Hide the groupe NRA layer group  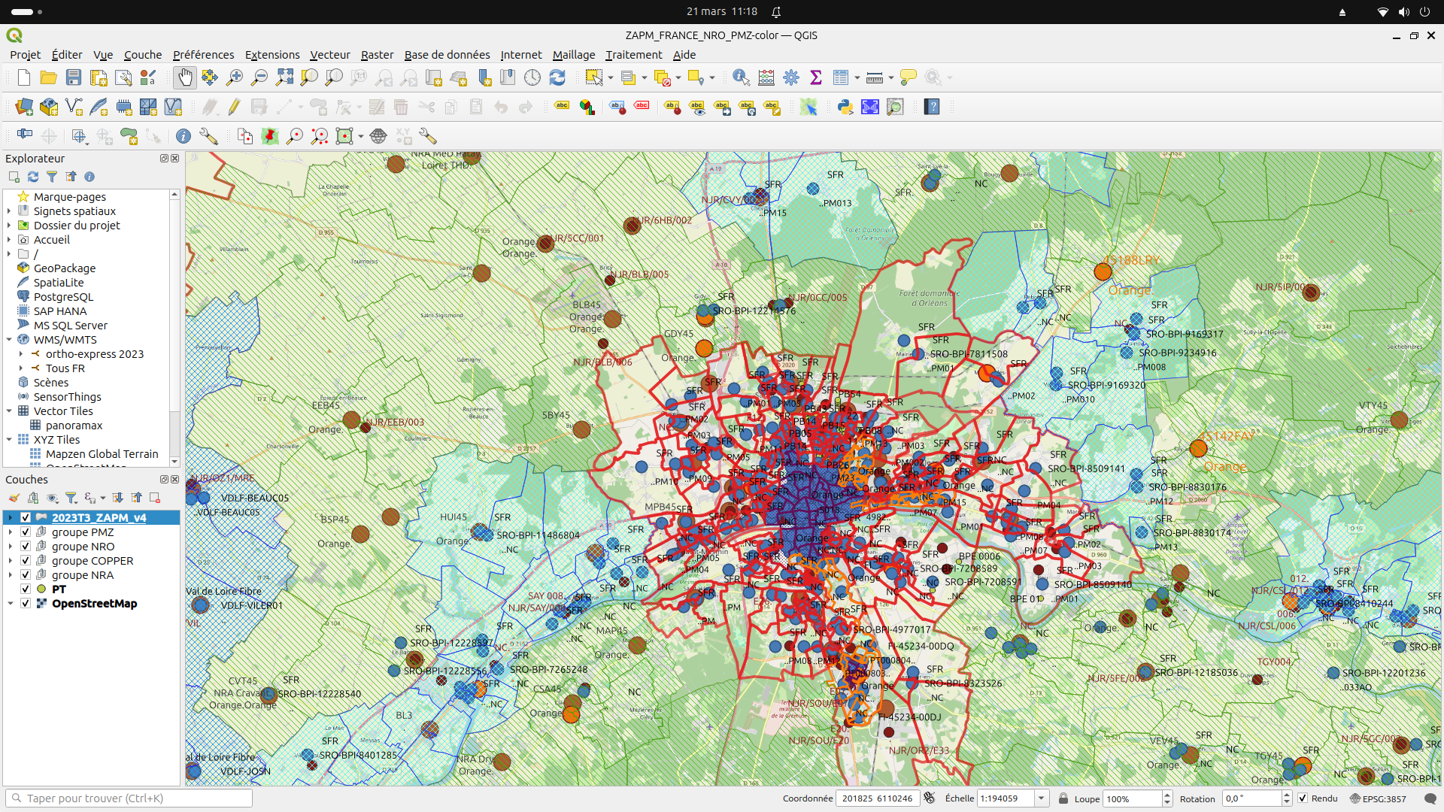pyautogui.click(x=26, y=574)
